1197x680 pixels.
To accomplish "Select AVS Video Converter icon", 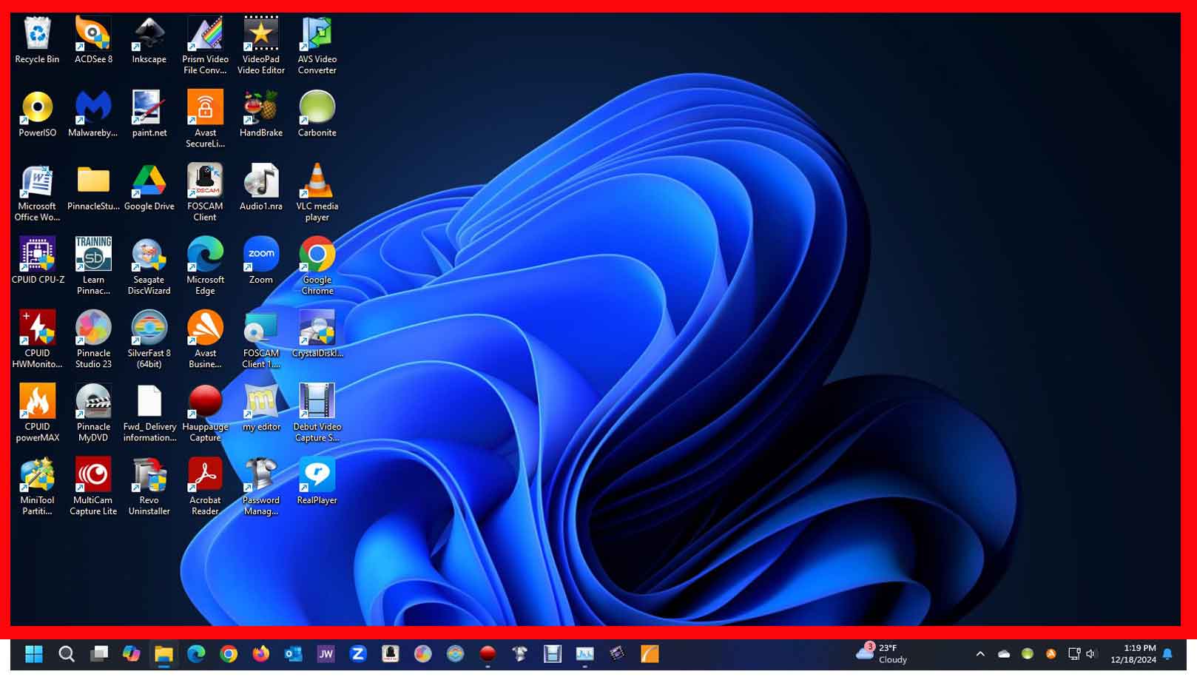I will (317, 46).
